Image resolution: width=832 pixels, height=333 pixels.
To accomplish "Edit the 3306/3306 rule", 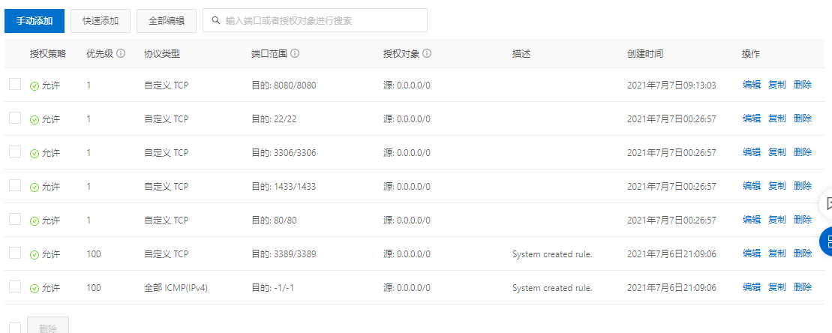I will pyautogui.click(x=751, y=152).
